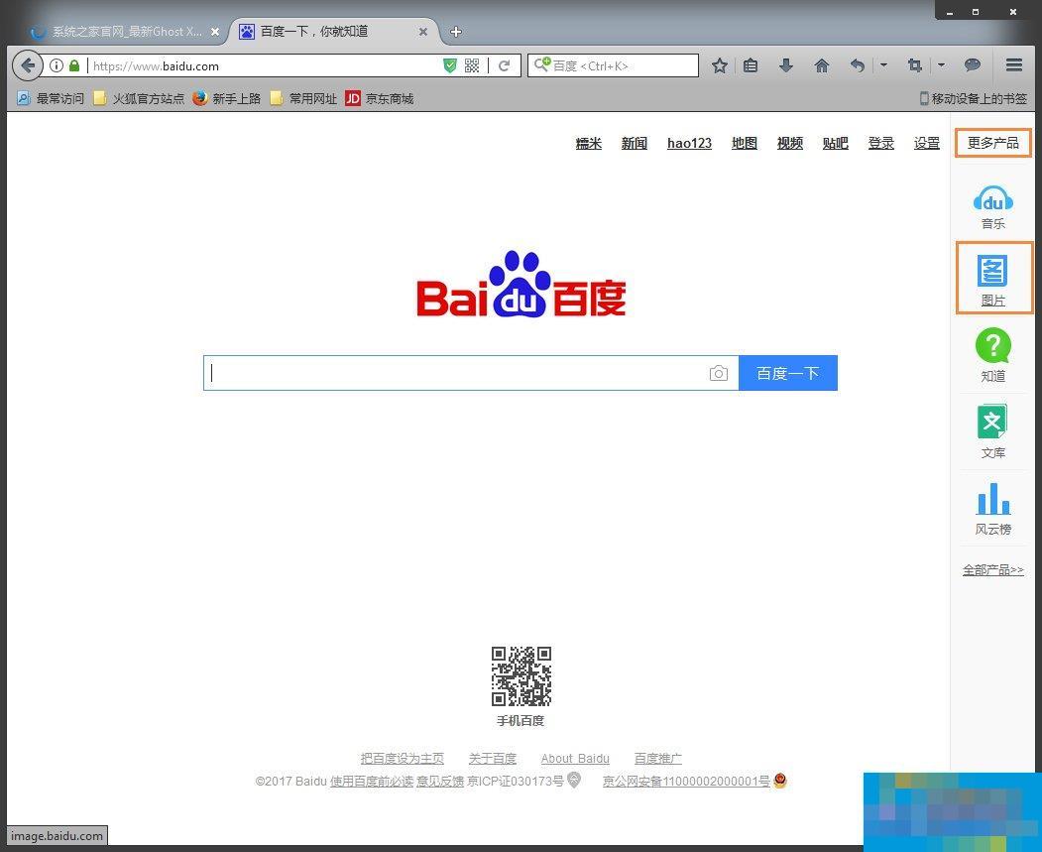Expand the 常用网址 bookmarks folder
Viewport: 1042px width, 852px height.
(302, 98)
